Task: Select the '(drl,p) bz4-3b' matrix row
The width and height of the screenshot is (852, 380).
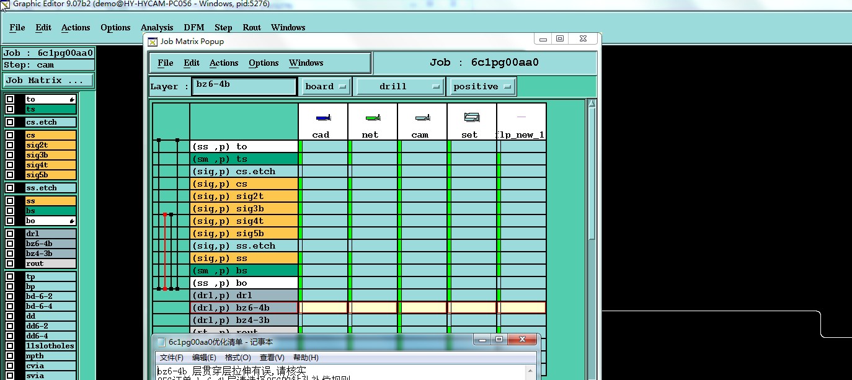Action: point(244,320)
